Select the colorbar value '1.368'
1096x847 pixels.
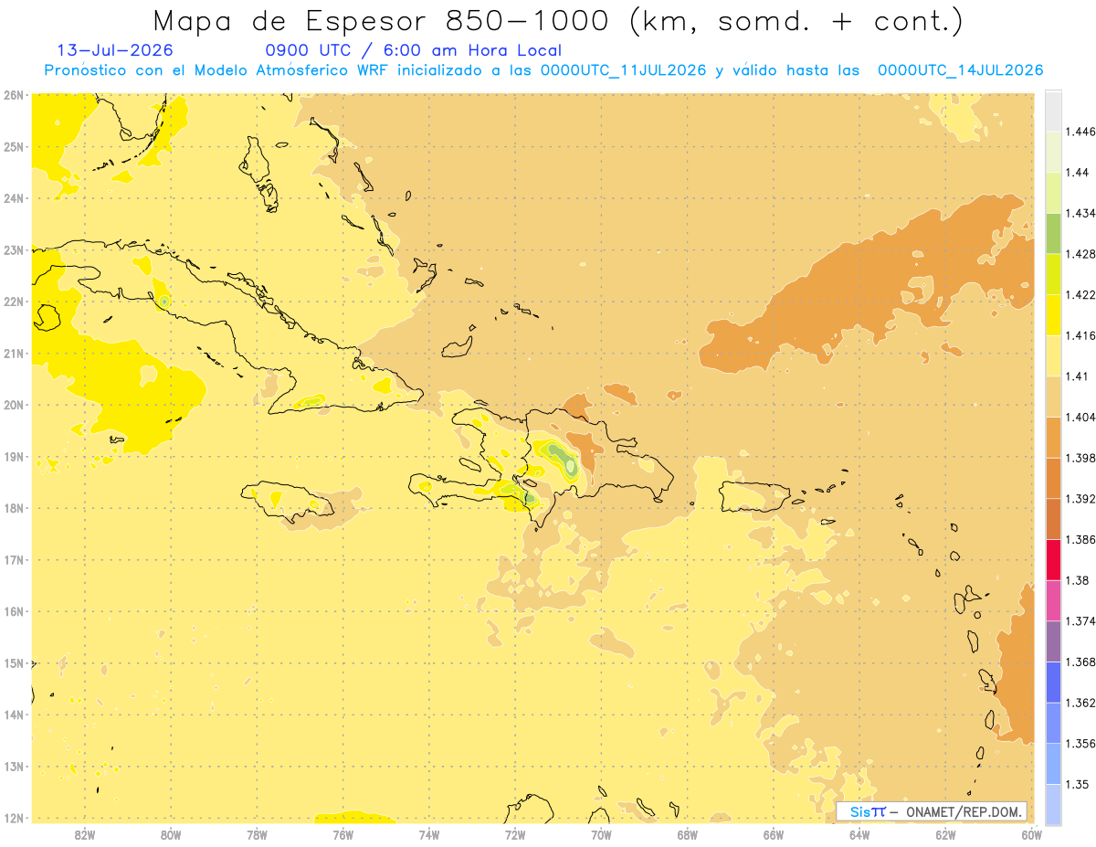coord(1081,662)
